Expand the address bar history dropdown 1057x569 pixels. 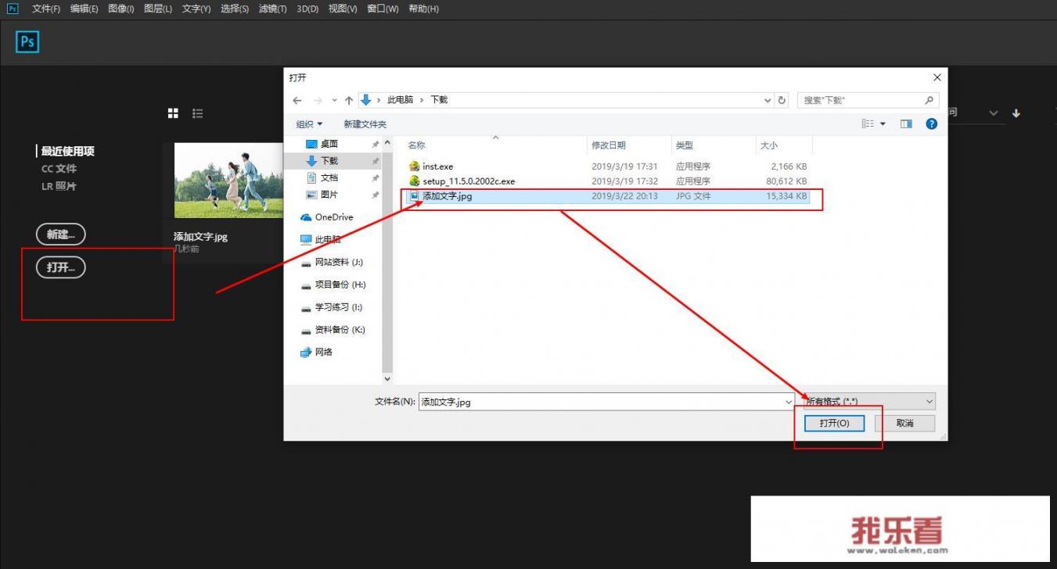(768, 100)
